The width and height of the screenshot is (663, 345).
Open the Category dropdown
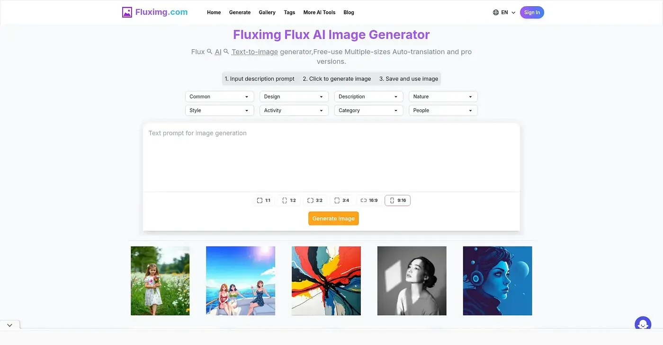point(368,110)
